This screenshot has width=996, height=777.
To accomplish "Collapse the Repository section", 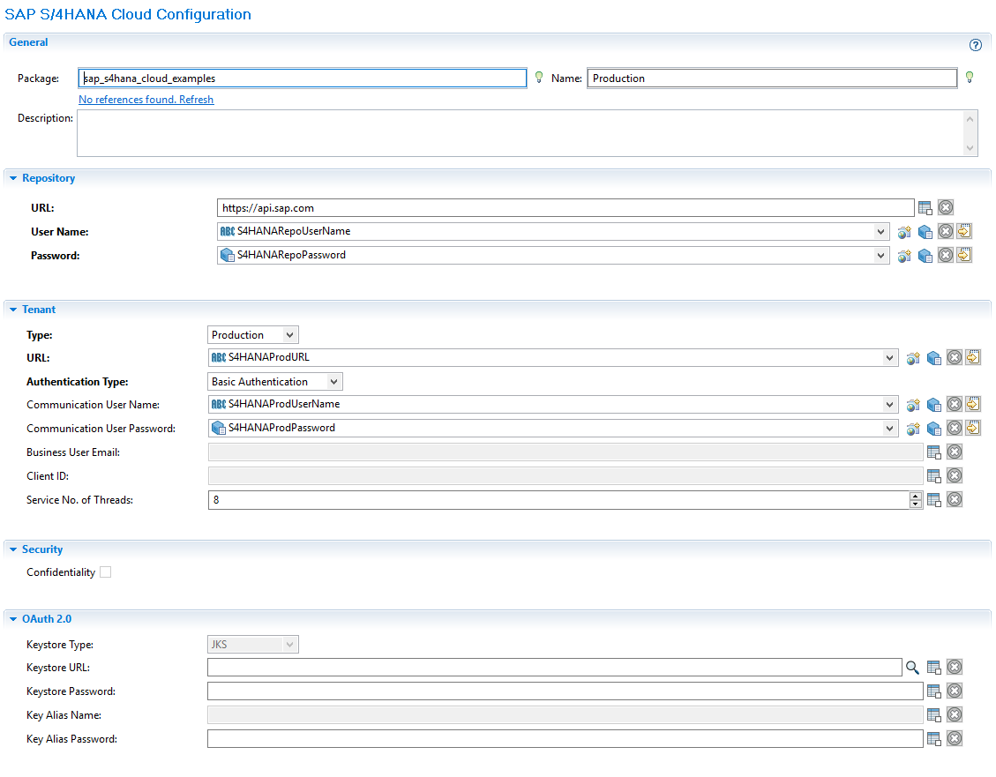I will coord(14,179).
